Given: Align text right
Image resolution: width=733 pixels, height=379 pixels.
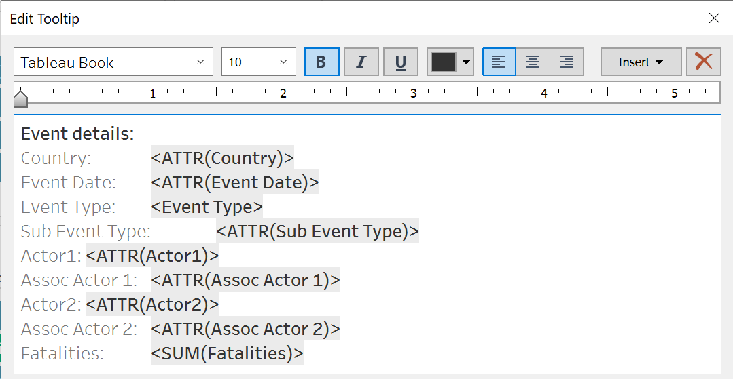Looking at the screenshot, I should pos(567,62).
